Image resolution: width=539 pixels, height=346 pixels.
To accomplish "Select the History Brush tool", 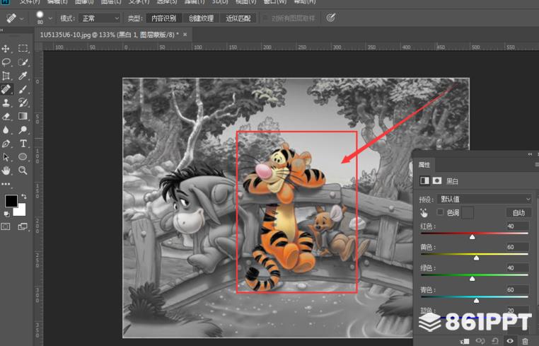I will [23, 103].
